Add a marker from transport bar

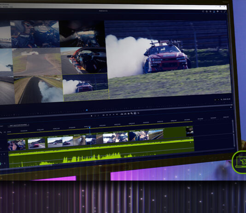click(92, 116)
